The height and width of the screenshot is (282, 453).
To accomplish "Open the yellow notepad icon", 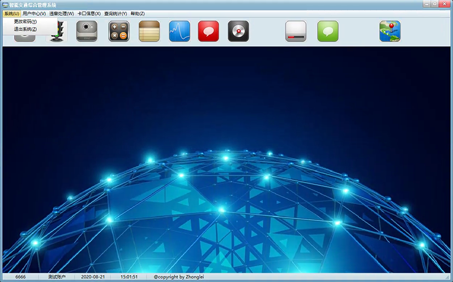I will tap(149, 31).
